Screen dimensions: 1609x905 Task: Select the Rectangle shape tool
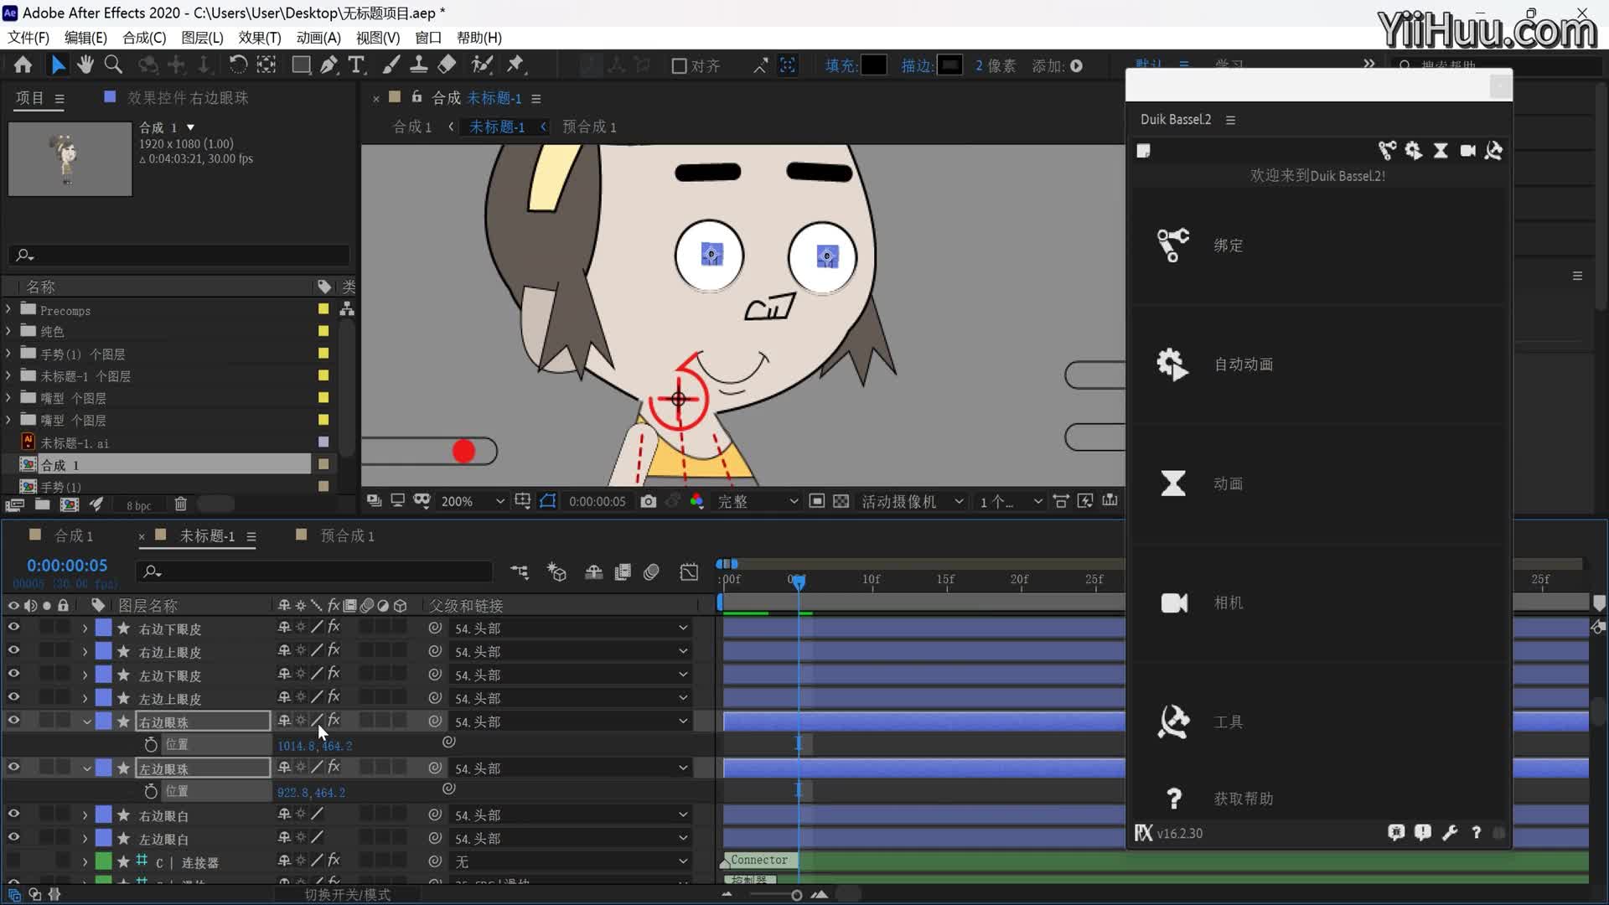pos(301,65)
